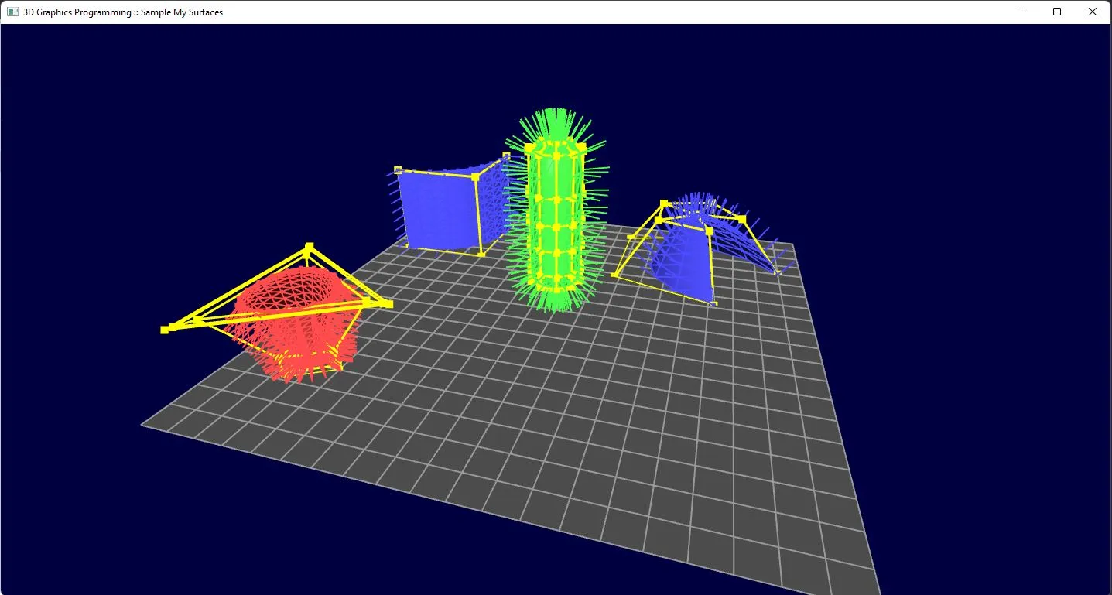This screenshot has height=595, width=1112.
Task: Click the window title text
Action: (123, 12)
